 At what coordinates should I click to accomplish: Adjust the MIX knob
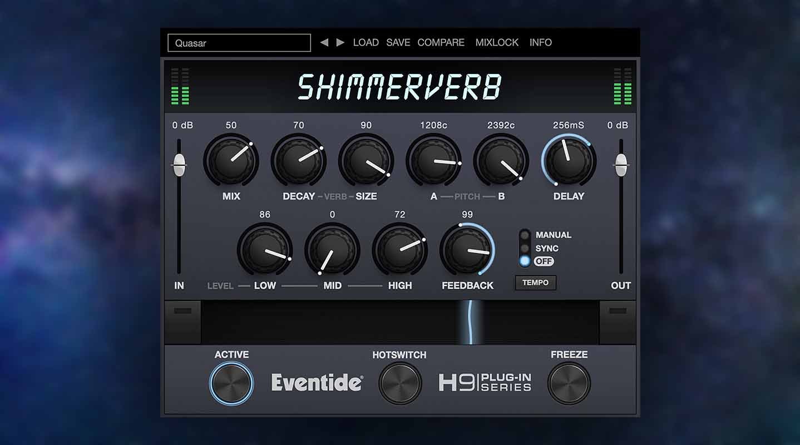point(231,160)
